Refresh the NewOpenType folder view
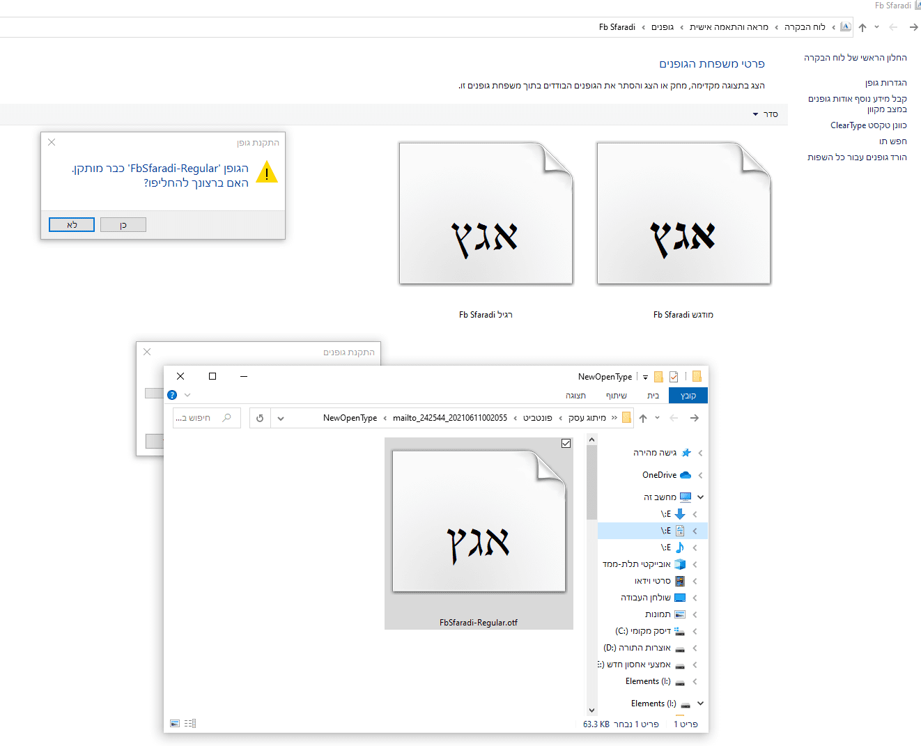This screenshot has width=921, height=746. [x=260, y=418]
